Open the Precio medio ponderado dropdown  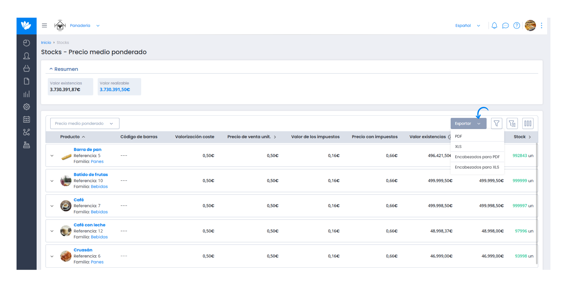click(85, 123)
